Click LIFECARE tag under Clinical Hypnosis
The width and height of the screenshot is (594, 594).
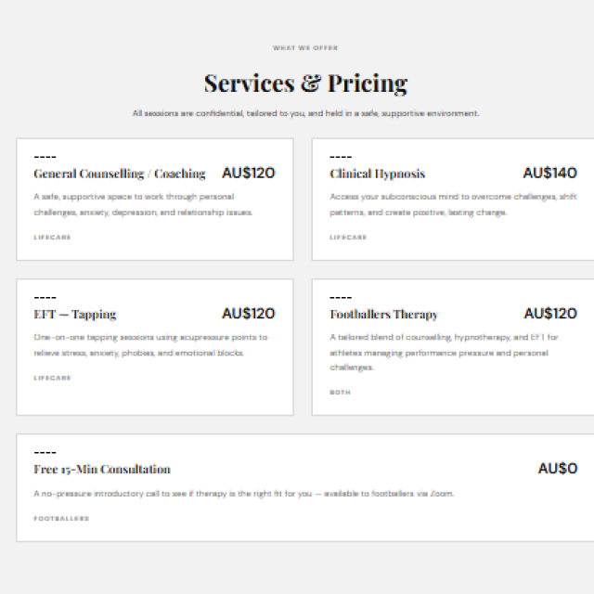point(348,238)
